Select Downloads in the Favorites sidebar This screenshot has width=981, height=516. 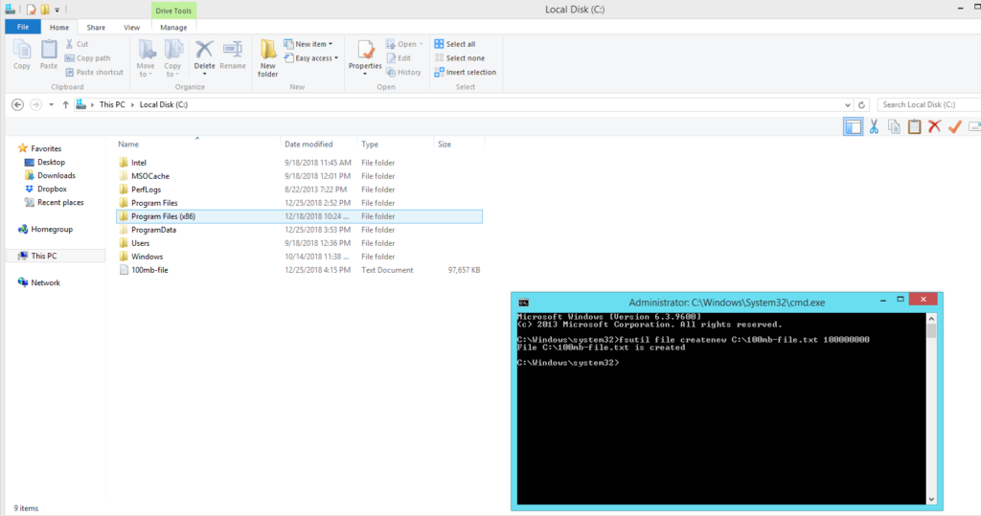pos(57,175)
